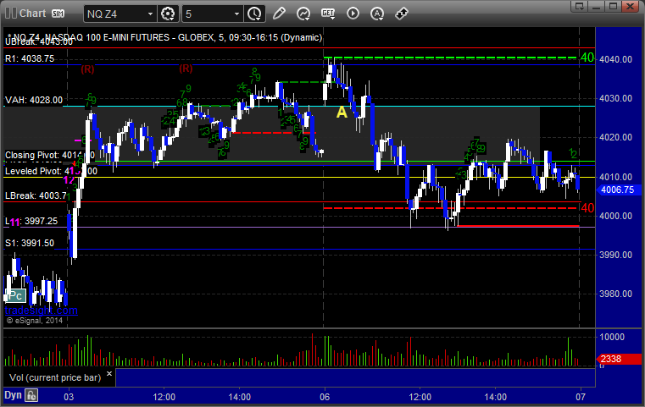The image size is (645, 407).
Task: Click the Vol (current price bar) label
Action: point(55,377)
